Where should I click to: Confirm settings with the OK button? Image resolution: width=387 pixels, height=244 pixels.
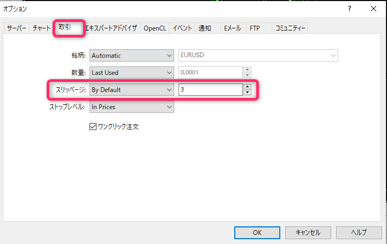(x=257, y=233)
